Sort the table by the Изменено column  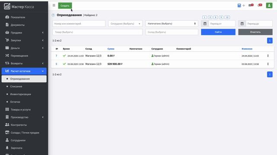pyautogui.click(x=247, y=49)
